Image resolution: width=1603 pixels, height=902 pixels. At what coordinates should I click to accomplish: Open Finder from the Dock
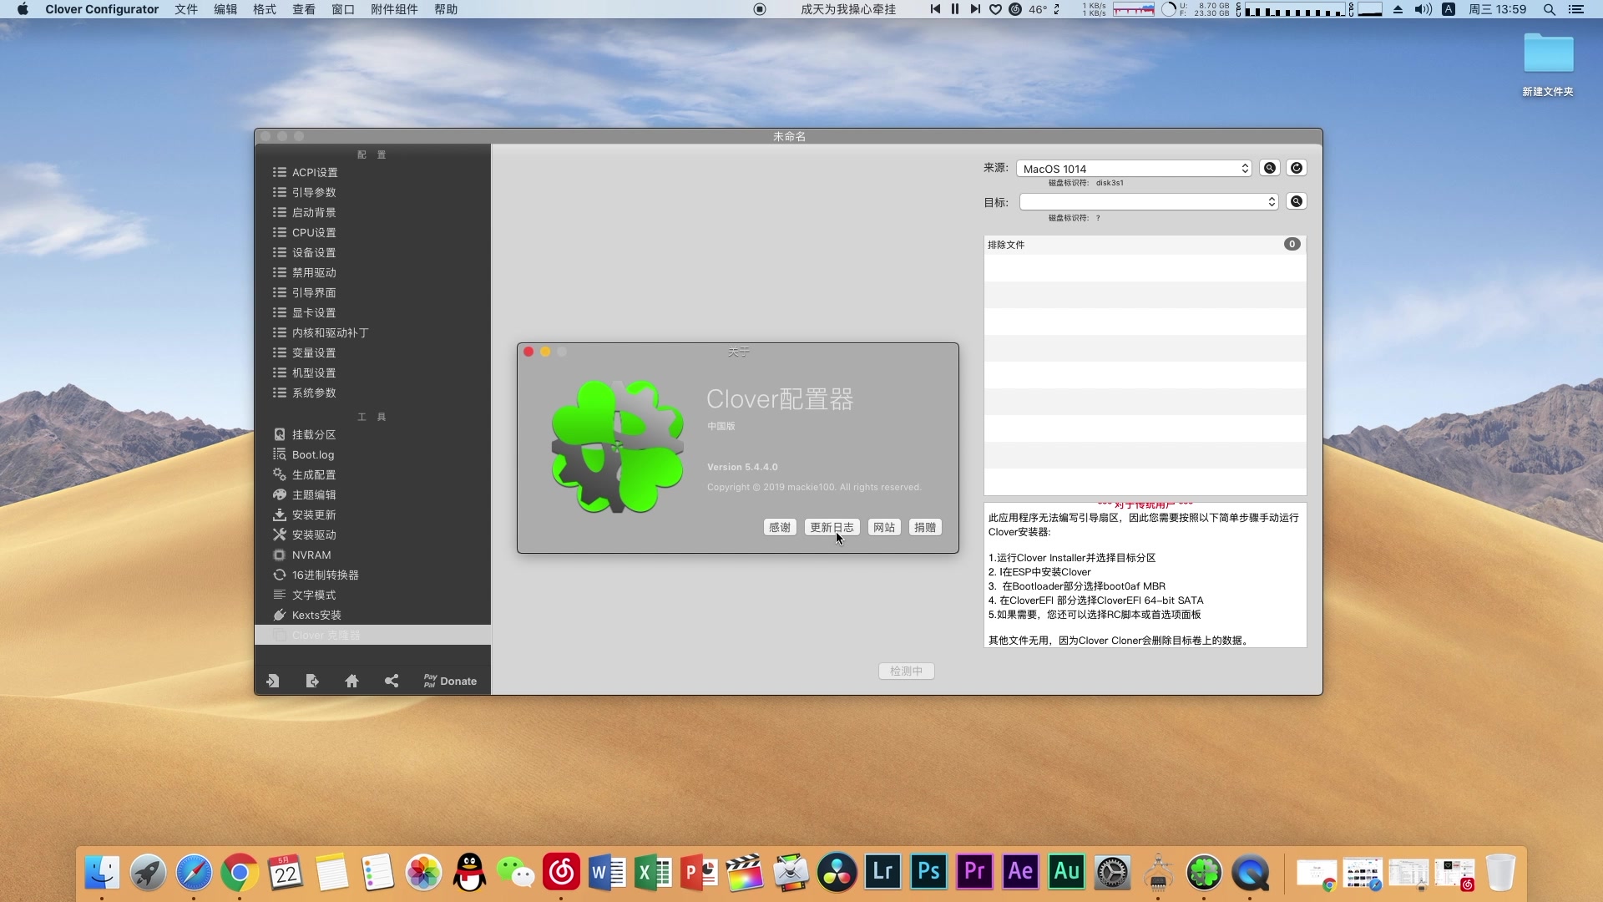(x=102, y=872)
